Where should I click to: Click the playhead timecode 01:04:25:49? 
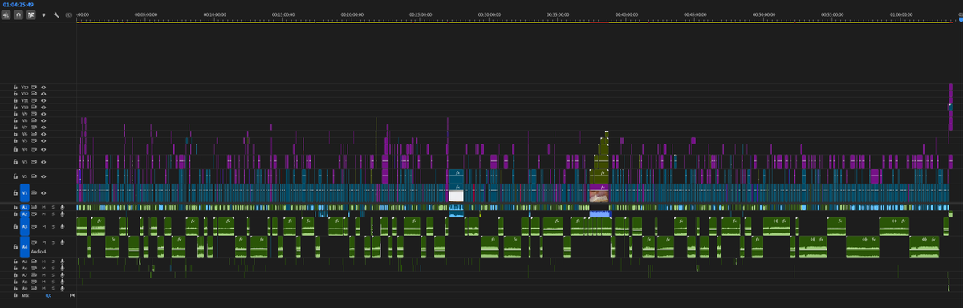point(18,5)
